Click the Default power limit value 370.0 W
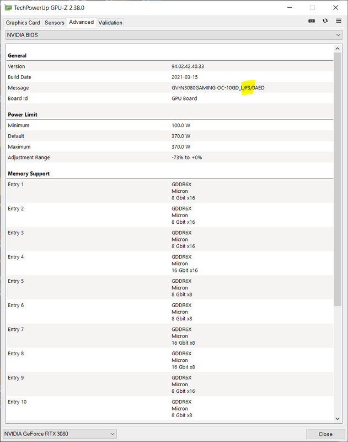 181,136
